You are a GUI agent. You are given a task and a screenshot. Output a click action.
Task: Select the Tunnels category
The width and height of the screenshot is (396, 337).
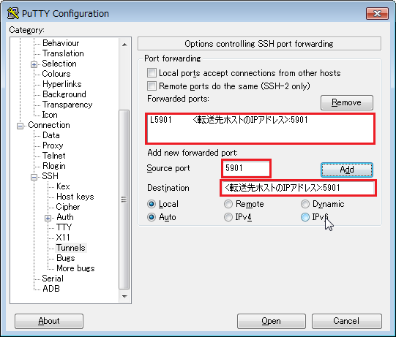tap(71, 248)
